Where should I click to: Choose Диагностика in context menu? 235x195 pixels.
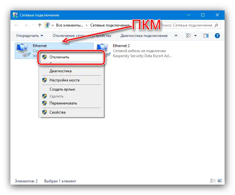71,71
